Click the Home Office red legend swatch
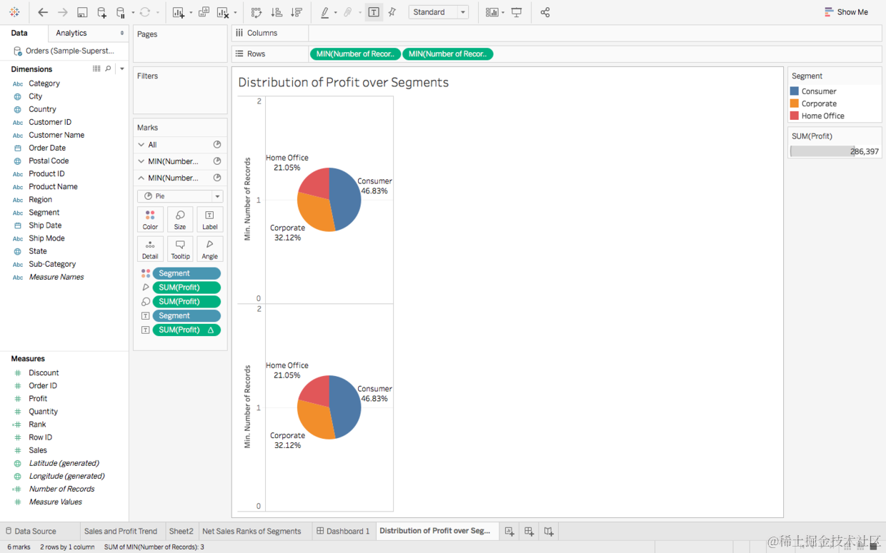This screenshot has height=553, width=886. tap(795, 116)
